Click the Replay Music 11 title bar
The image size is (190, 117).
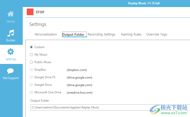click(144, 3)
